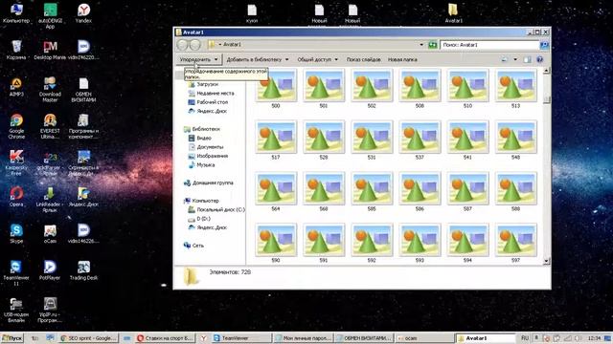
Task: Select Яндекс.Диск under favorites
Action: pyautogui.click(x=208, y=111)
